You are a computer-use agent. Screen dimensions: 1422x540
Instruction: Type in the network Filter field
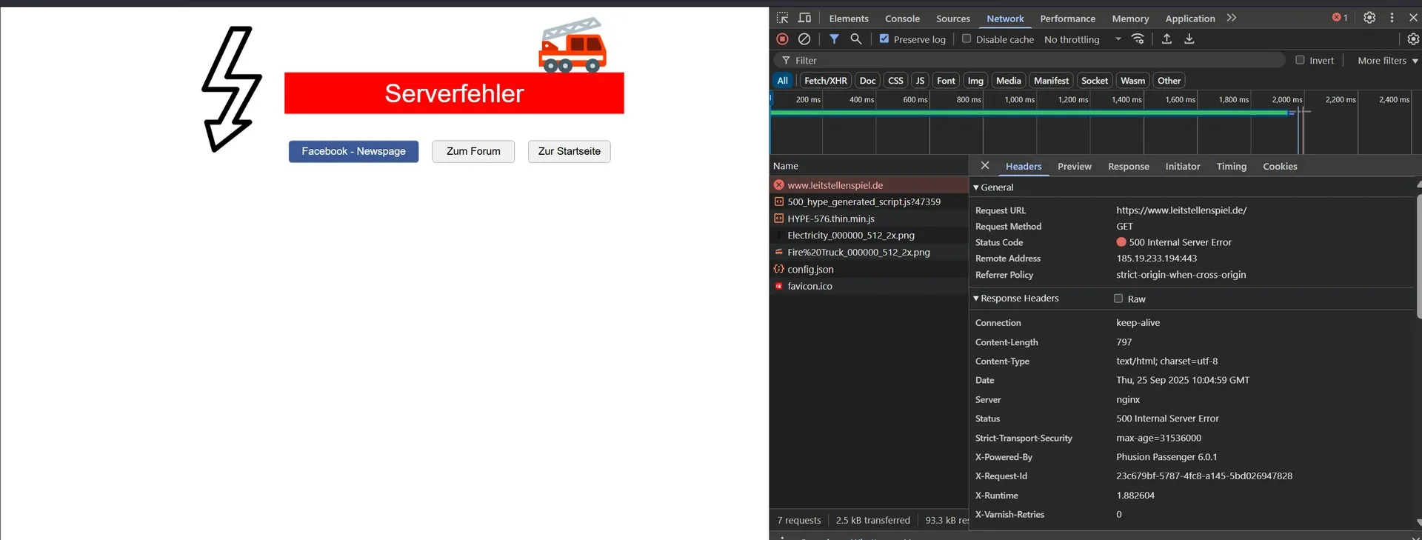[1037, 61]
